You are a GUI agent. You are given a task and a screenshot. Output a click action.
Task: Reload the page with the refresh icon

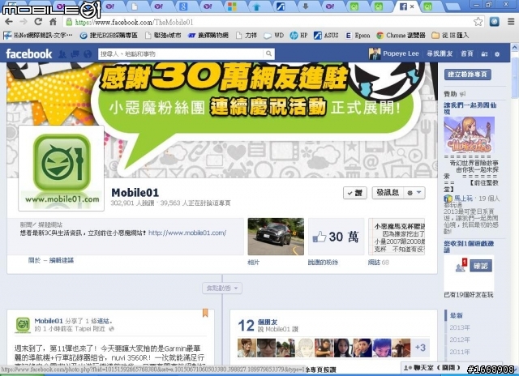coord(38,22)
